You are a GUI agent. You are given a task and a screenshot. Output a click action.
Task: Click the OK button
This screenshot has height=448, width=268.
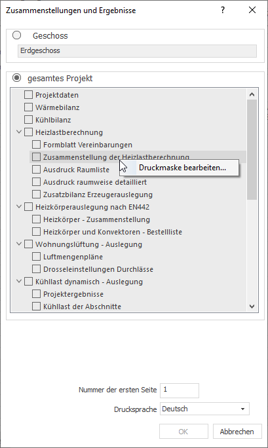point(183,432)
